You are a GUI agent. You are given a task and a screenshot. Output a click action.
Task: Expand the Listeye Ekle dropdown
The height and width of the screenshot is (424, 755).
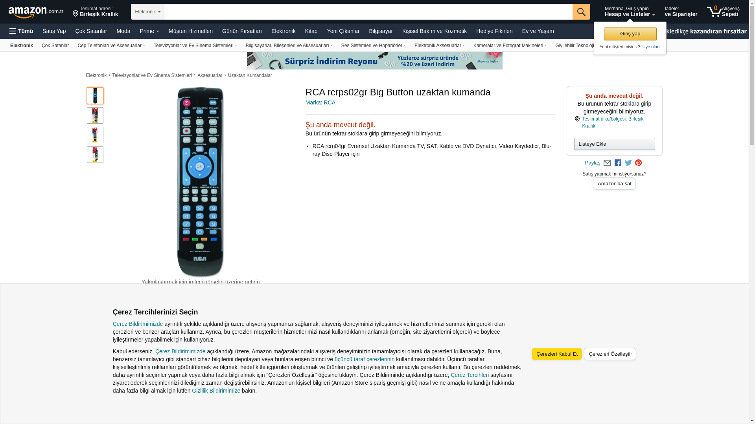coord(614,144)
